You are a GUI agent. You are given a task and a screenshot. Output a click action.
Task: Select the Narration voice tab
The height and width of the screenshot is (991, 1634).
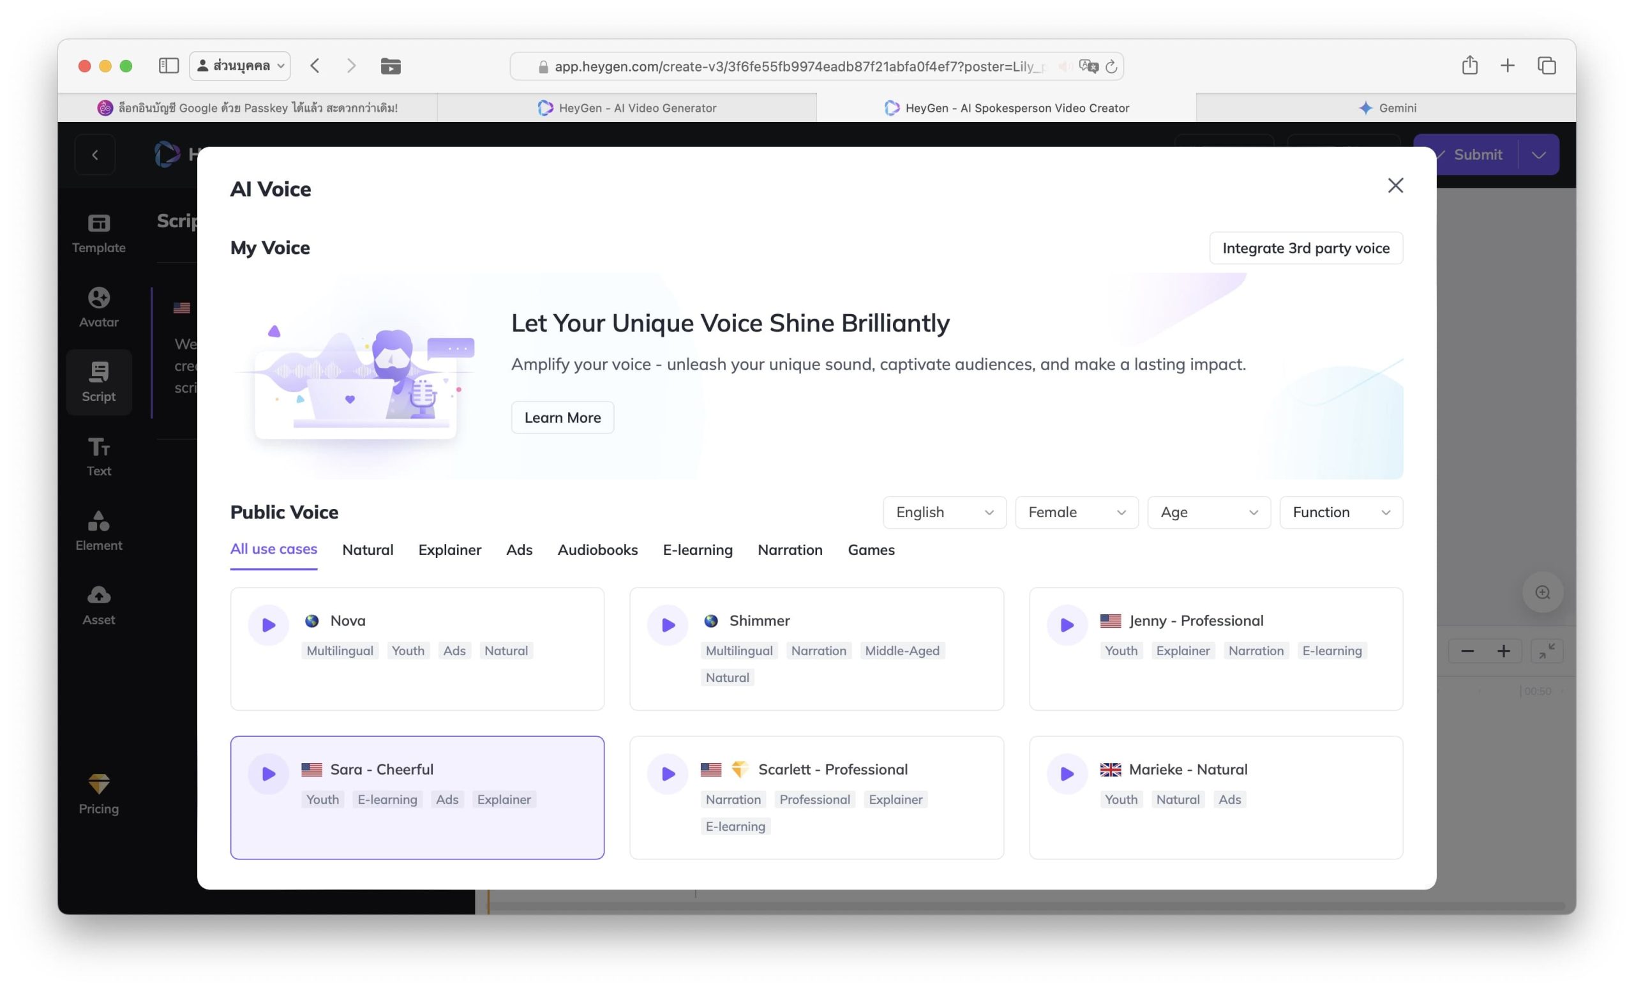pos(789,550)
